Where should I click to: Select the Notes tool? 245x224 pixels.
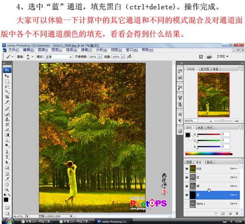point(7,174)
